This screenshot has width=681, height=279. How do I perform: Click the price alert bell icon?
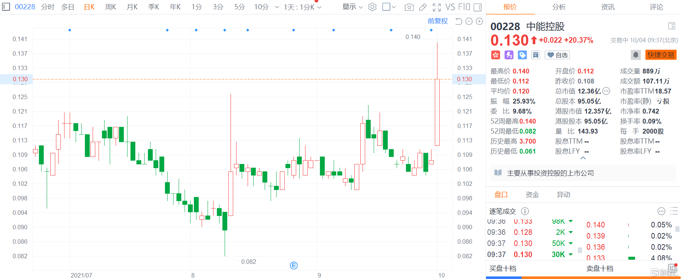(x=635, y=55)
